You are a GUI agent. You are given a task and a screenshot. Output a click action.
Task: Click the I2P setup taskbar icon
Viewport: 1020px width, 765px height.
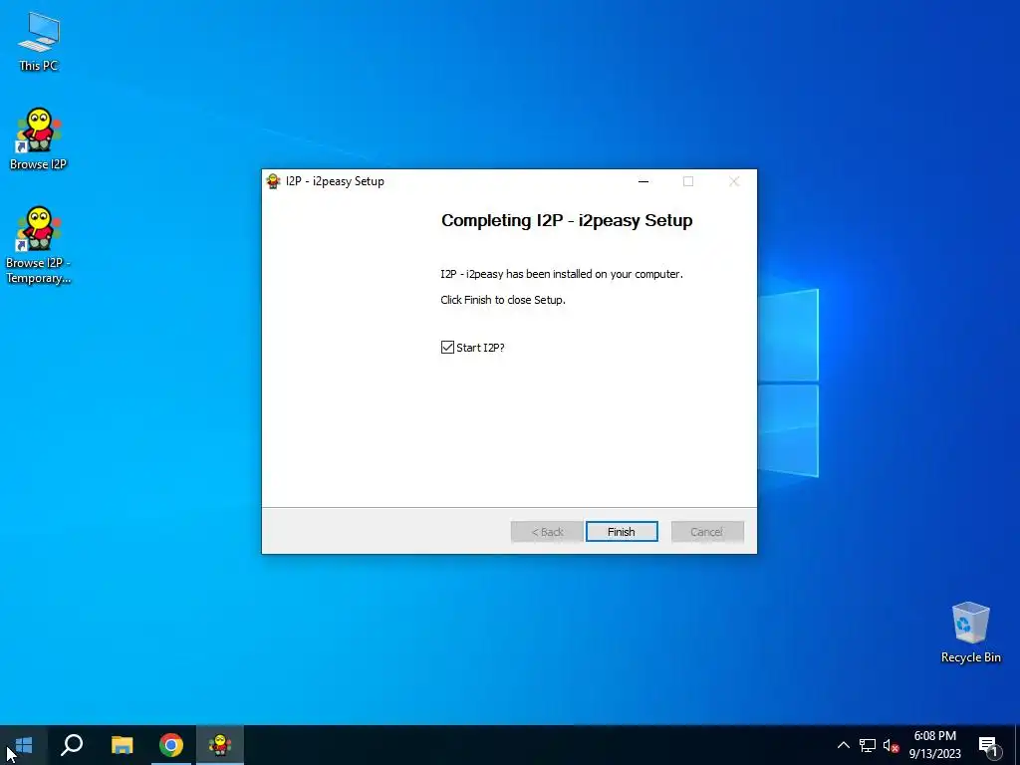220,745
